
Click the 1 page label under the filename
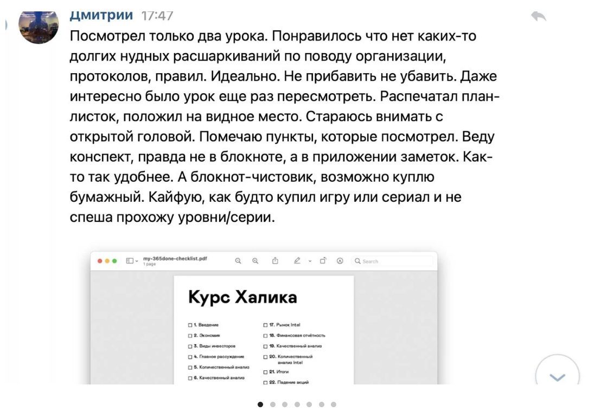(x=150, y=264)
